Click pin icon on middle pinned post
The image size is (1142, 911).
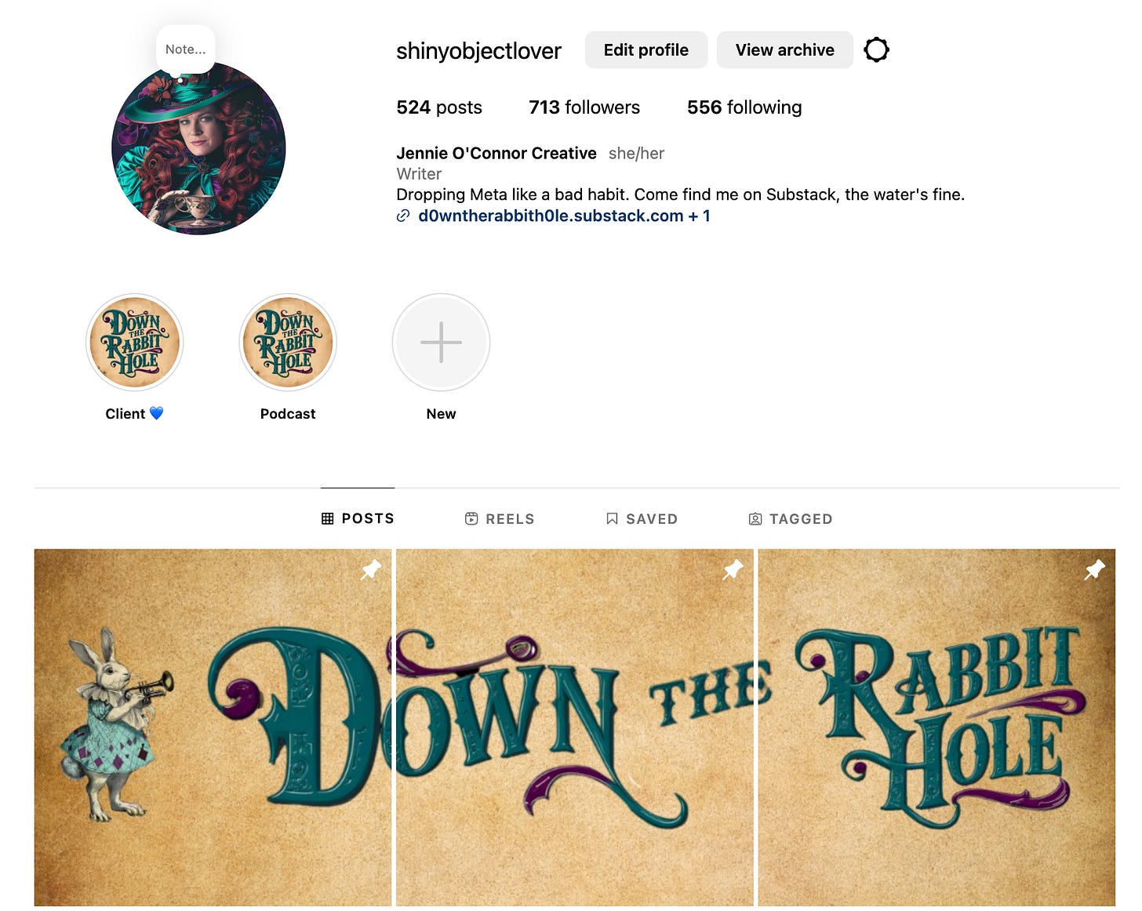coord(733,570)
